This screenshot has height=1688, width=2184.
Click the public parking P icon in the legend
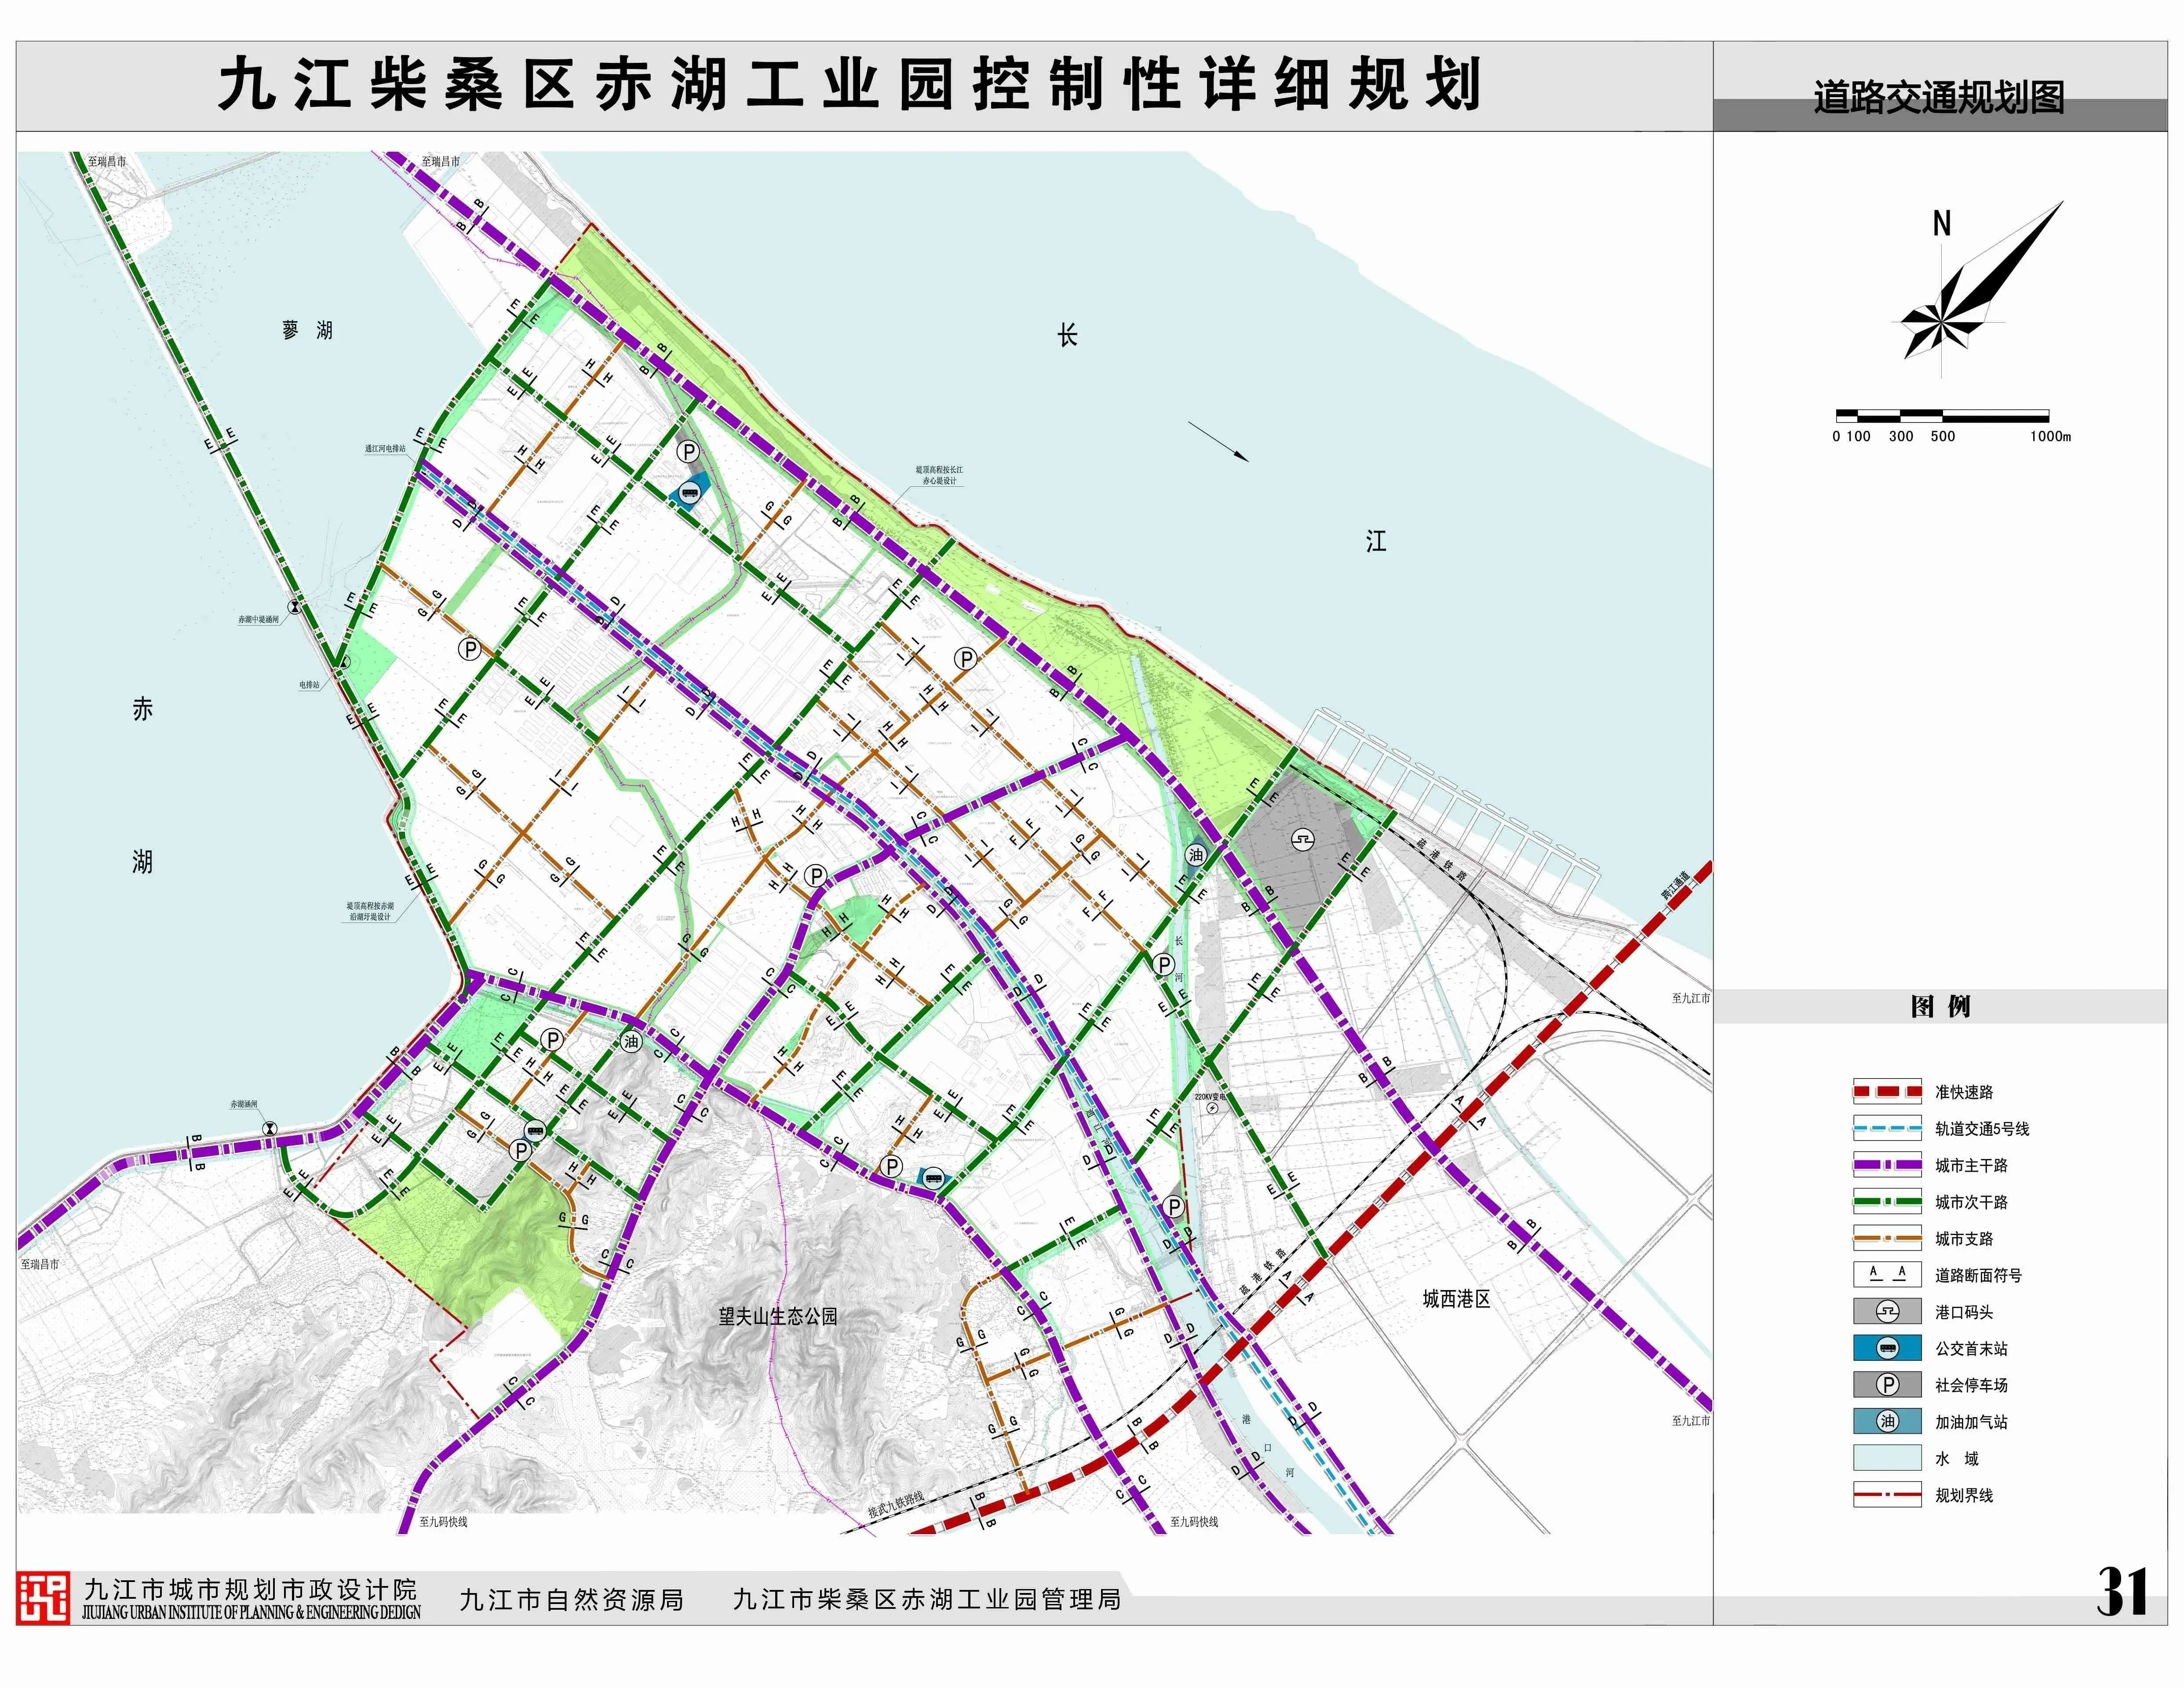click(1887, 1385)
